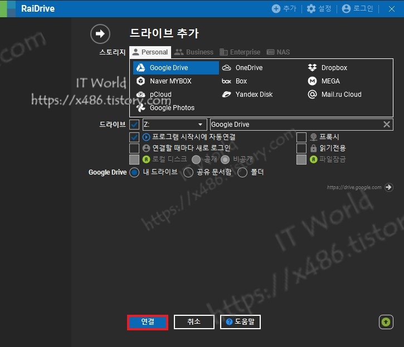
Task: Click the round arrow icon beside 드라이브 추가
Action: 100,34
